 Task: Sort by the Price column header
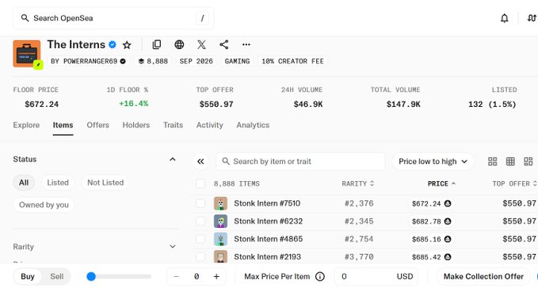pos(441,184)
